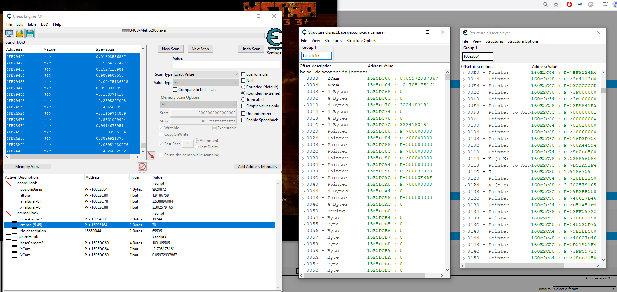Click player structure window horizontal scrollbar
617x292 pixels.
point(514,266)
